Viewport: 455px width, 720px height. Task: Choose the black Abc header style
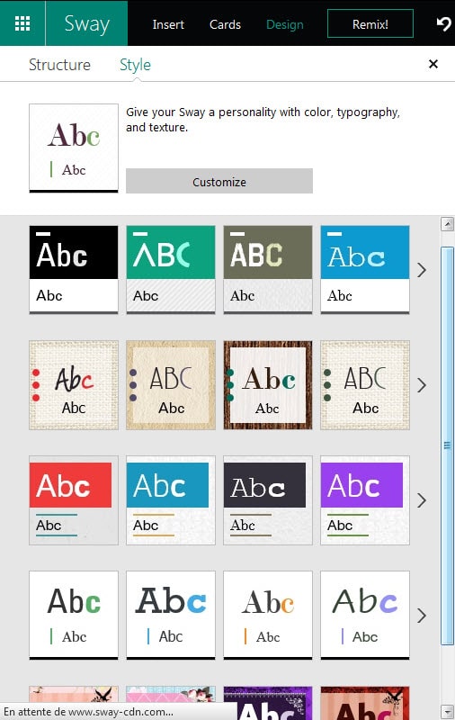[x=74, y=269]
